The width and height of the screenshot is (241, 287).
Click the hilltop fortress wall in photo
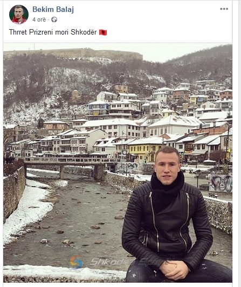coord(73,54)
